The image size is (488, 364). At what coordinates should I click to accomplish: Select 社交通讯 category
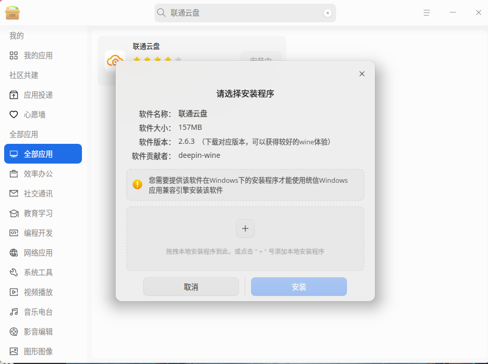[43, 194]
